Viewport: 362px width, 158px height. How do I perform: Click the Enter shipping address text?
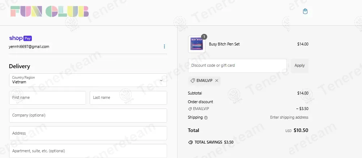[x=289, y=118]
